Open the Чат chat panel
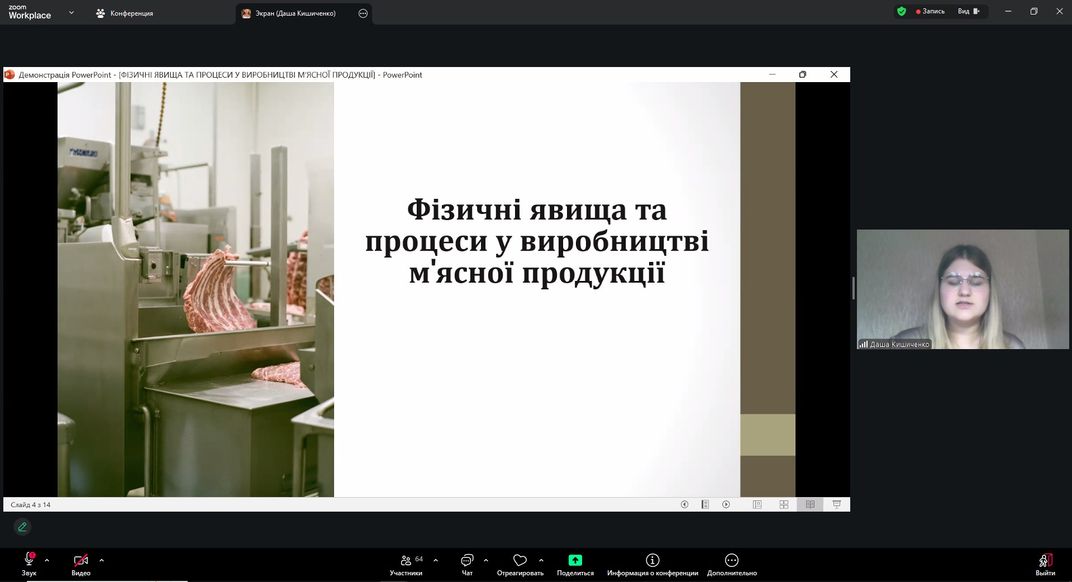 tap(467, 564)
